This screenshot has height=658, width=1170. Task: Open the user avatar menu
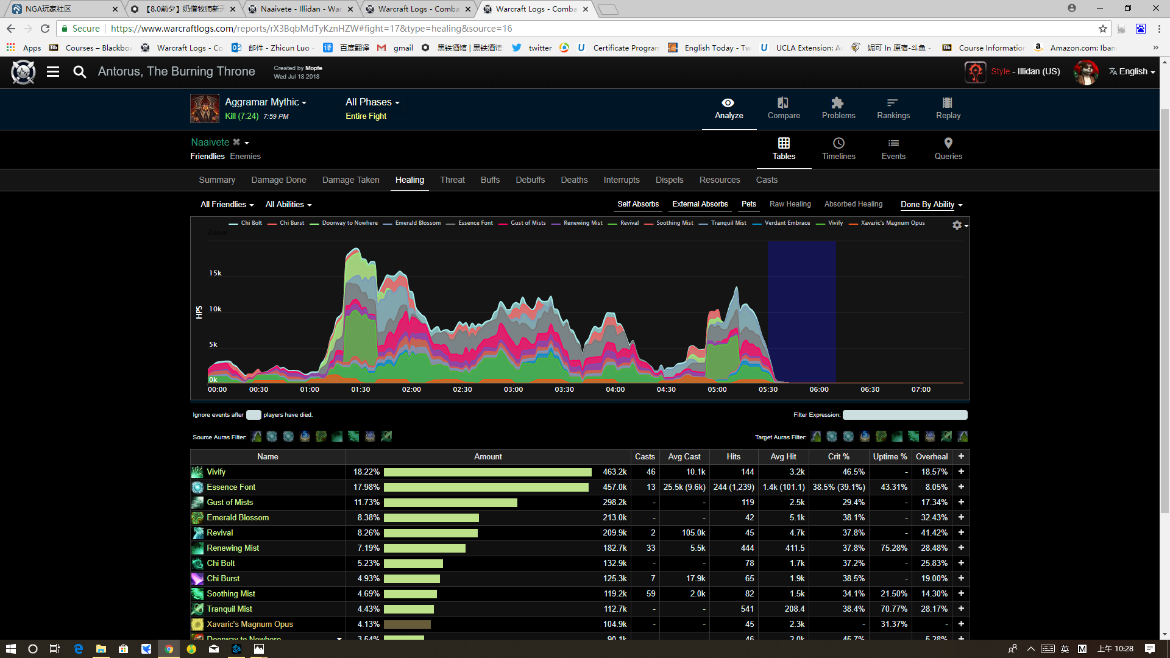coord(1085,72)
